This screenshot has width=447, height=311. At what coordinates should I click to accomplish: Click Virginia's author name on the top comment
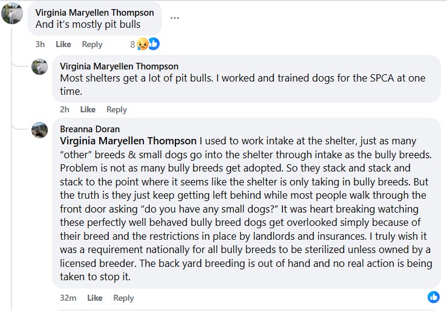pyautogui.click(x=94, y=13)
